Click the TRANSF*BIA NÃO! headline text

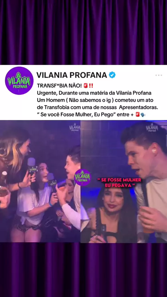[x=59, y=86]
